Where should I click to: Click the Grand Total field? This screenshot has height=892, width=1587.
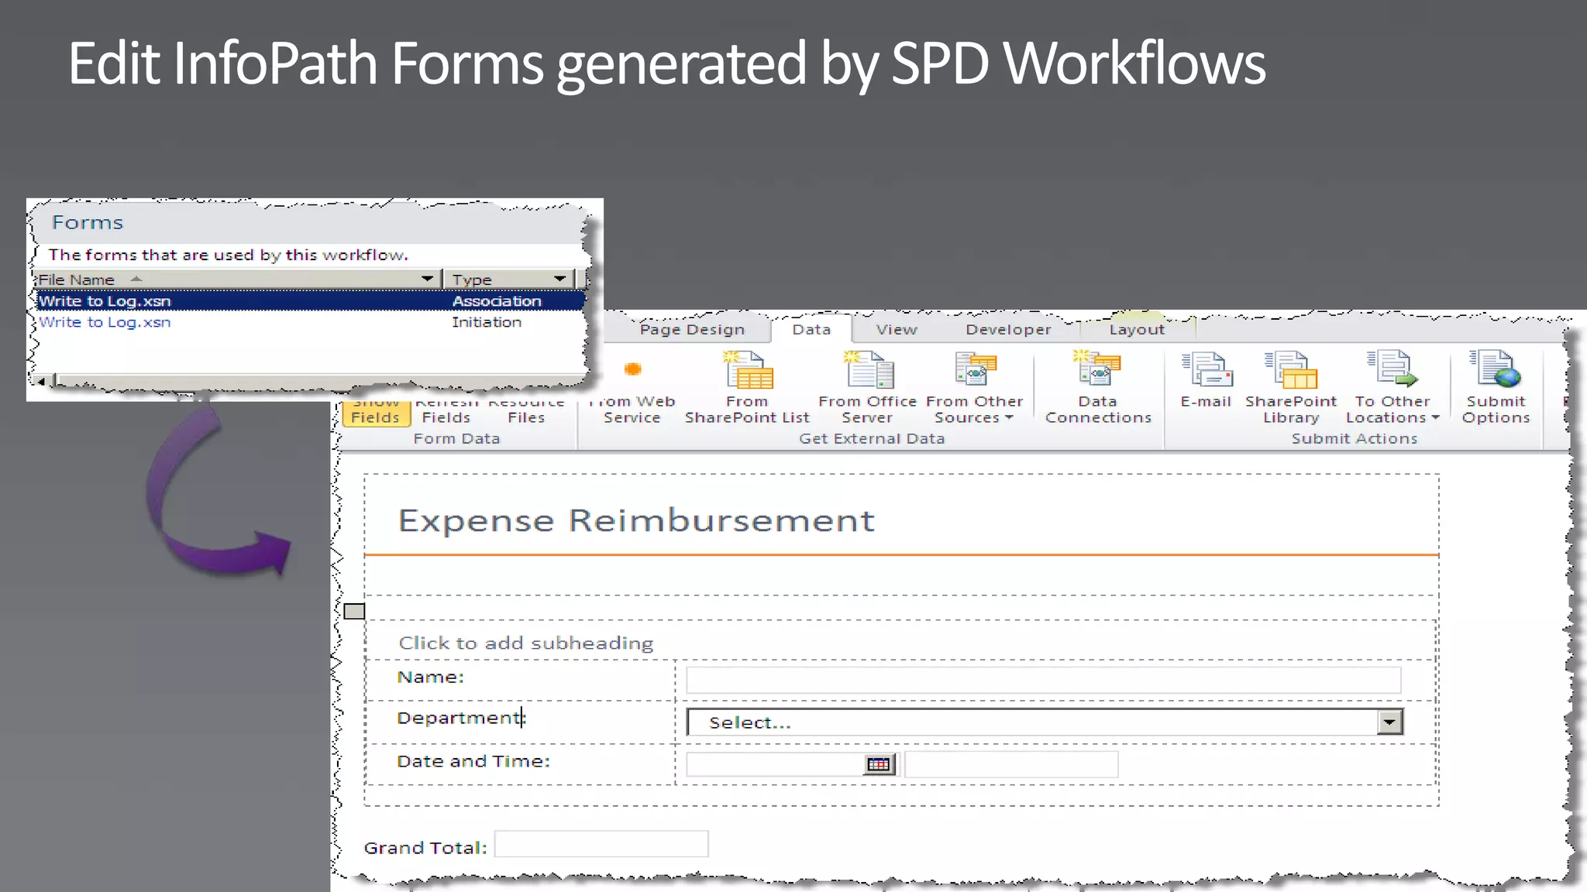point(601,844)
